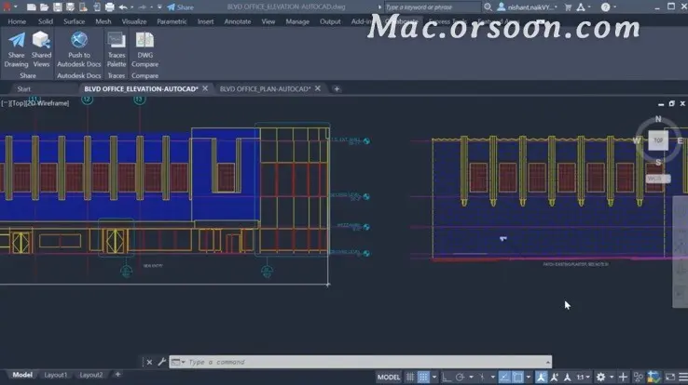Click the Plot printer icon
The height and width of the screenshot is (385, 688).
(x=110, y=7)
